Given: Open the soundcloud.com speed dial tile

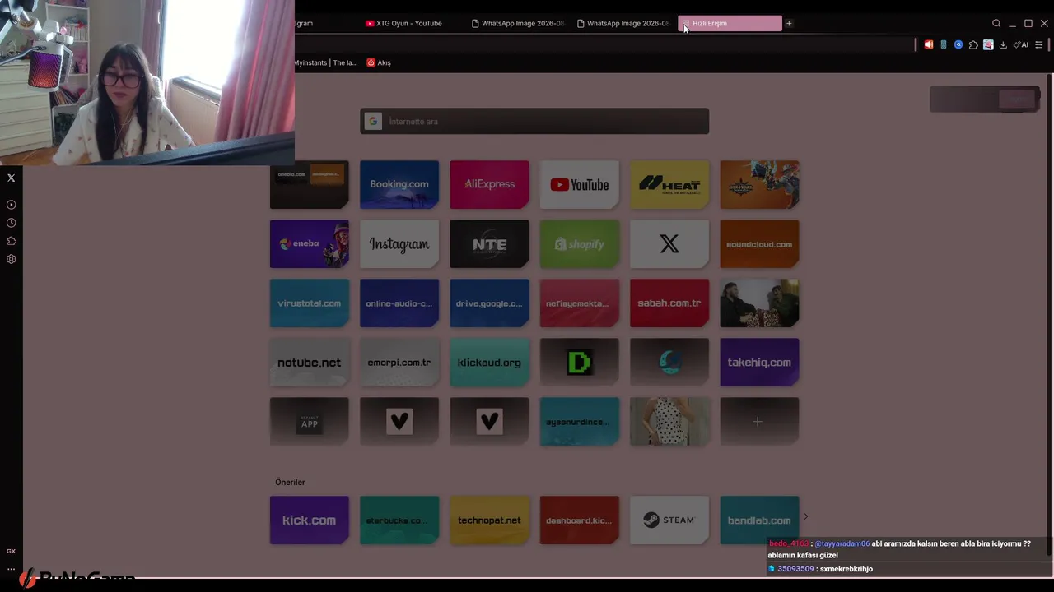Looking at the screenshot, I should (759, 244).
